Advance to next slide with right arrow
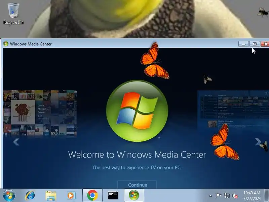 (258, 142)
